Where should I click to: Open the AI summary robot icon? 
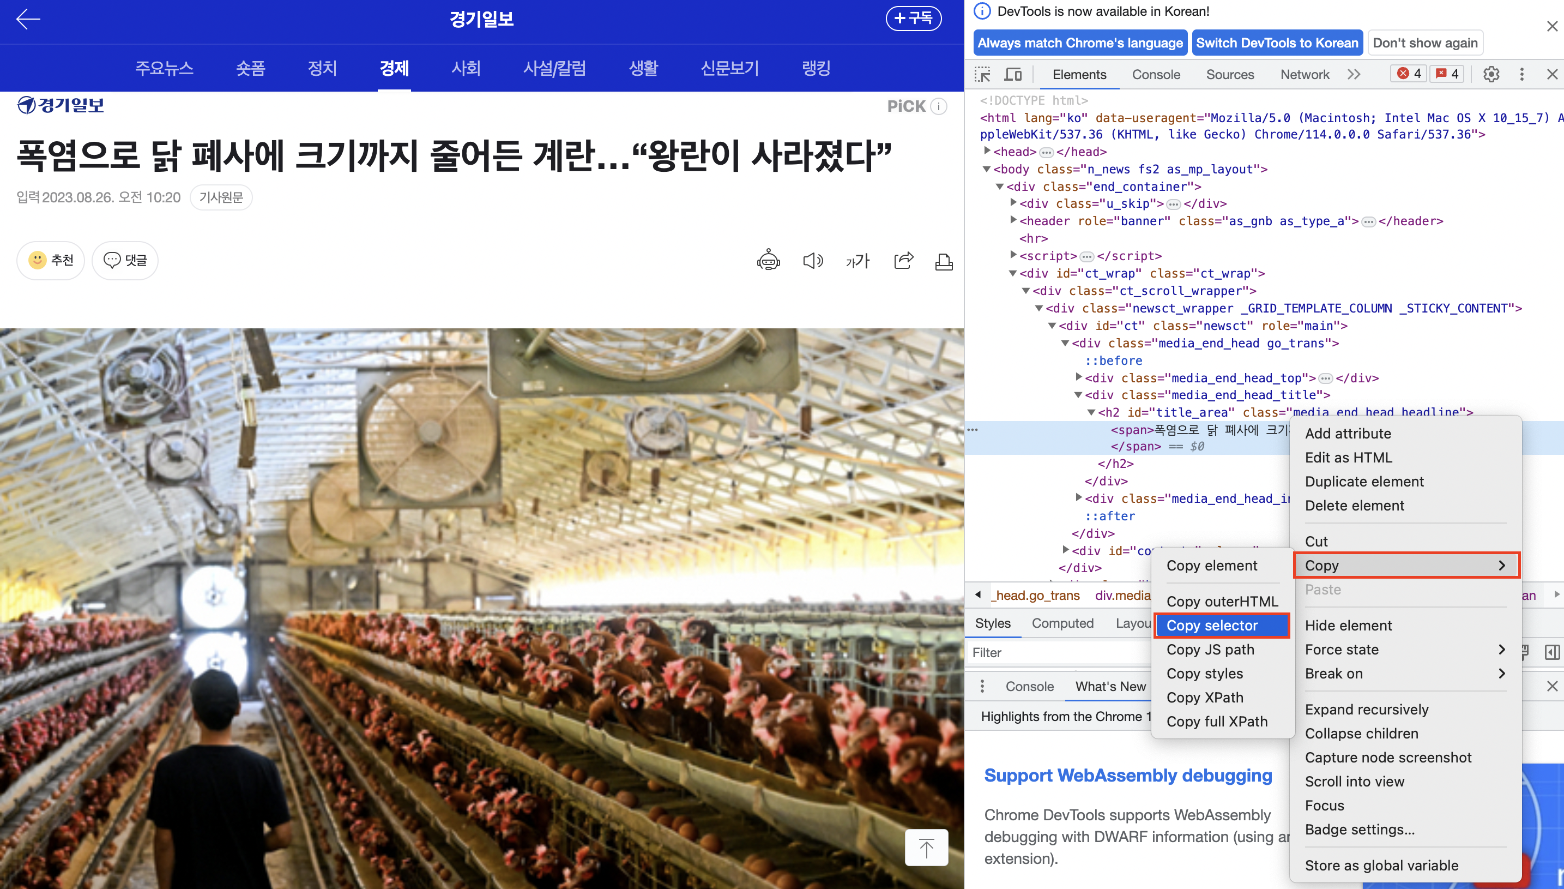pyautogui.click(x=768, y=261)
